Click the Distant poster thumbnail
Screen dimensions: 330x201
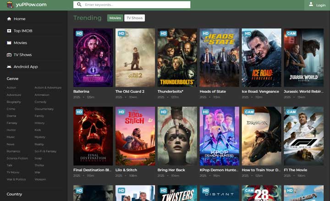pyautogui.click(x=219, y=193)
